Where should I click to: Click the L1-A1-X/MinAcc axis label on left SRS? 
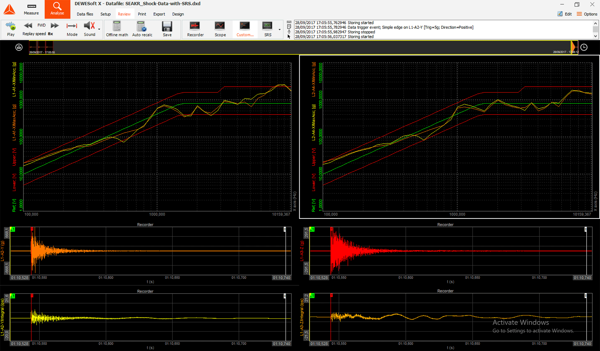tap(14, 80)
